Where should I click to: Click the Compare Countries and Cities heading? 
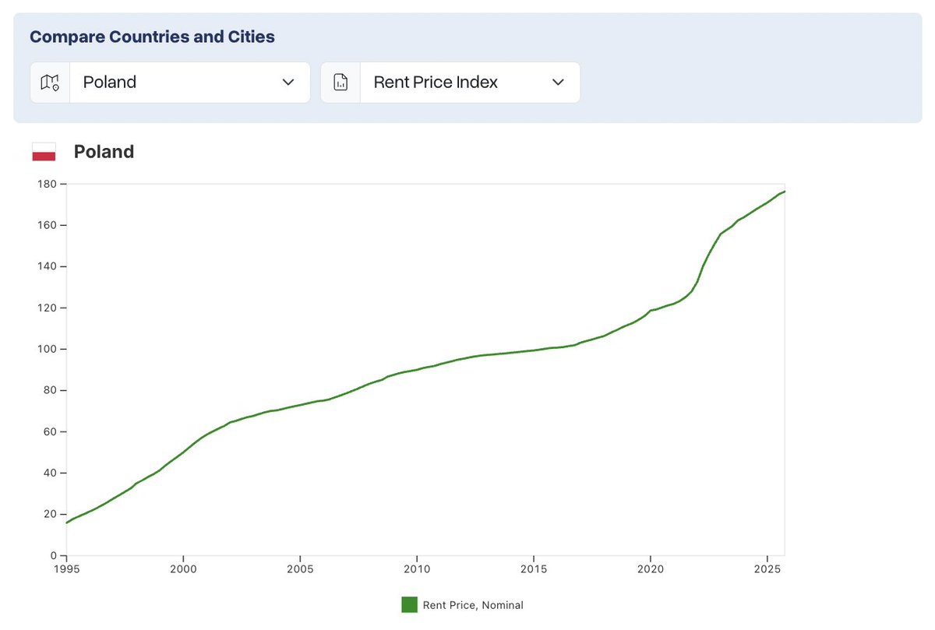pos(152,37)
